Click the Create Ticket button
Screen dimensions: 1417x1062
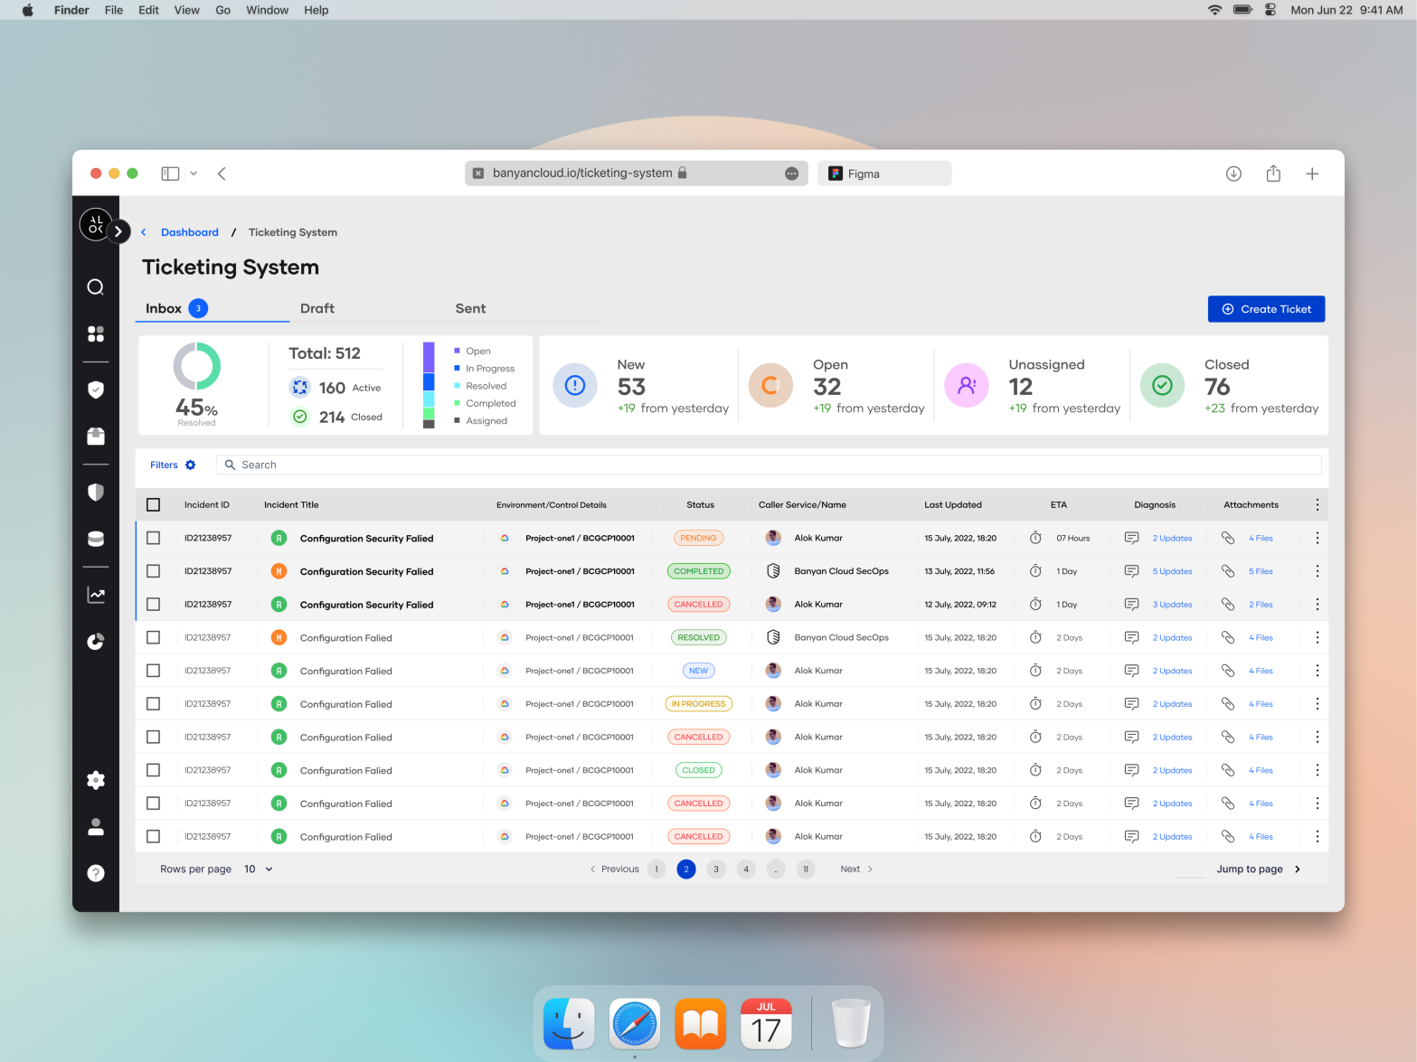coord(1266,308)
